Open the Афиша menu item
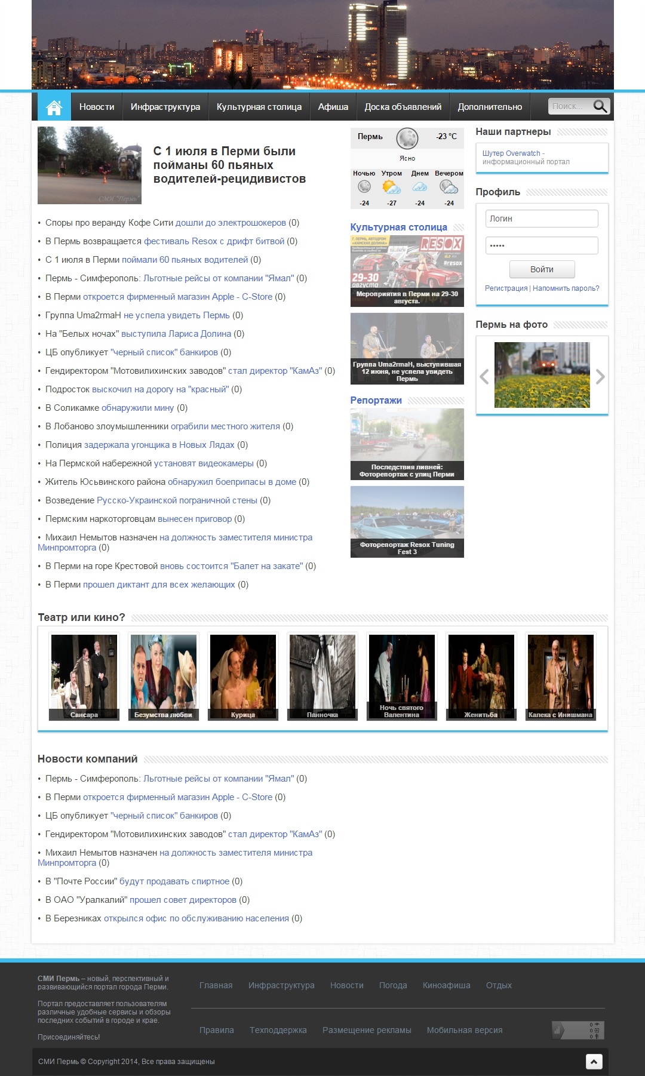 click(333, 107)
